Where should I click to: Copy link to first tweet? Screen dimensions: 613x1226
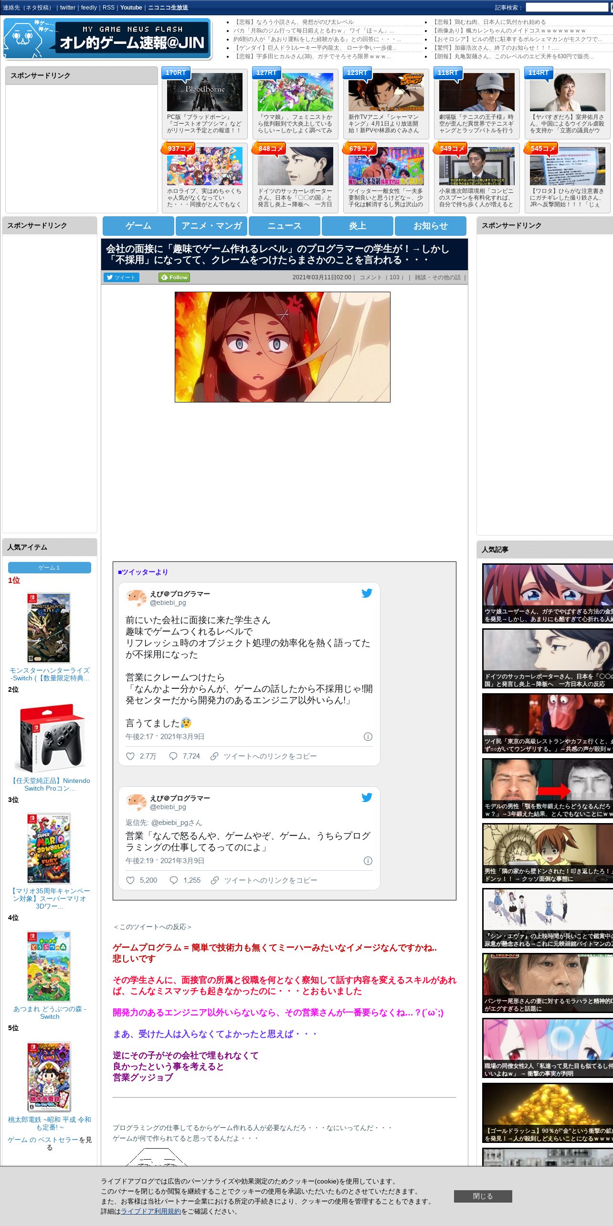pos(264,756)
